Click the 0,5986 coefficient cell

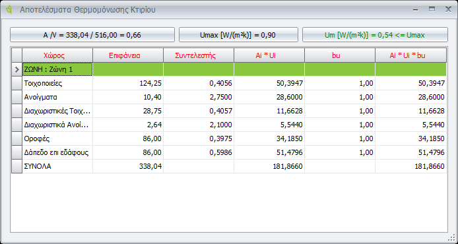(x=199, y=152)
